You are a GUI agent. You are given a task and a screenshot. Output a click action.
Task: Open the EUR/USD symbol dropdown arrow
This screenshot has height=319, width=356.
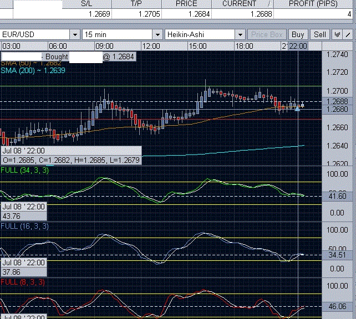(75, 35)
